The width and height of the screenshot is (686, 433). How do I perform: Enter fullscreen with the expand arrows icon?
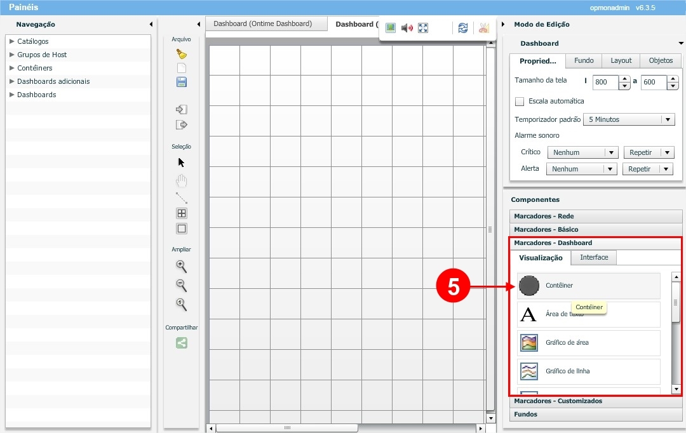pyautogui.click(x=423, y=28)
